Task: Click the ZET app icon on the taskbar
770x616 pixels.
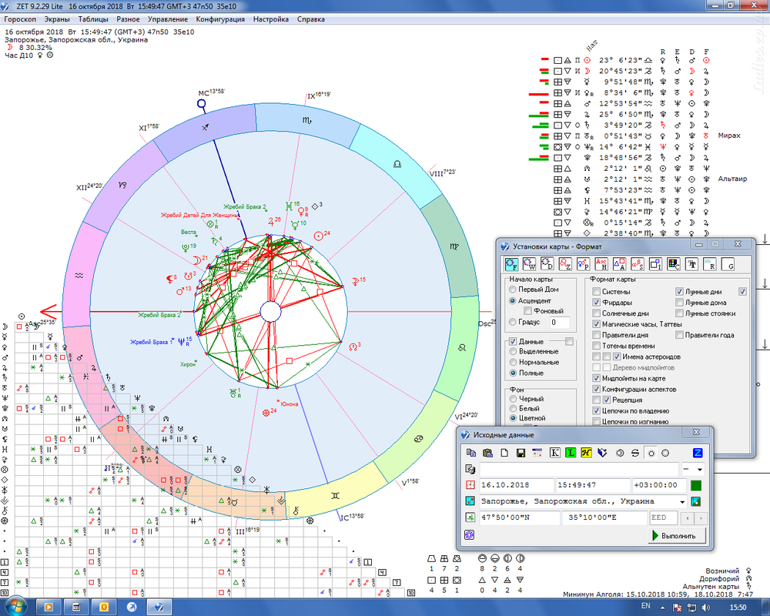Action: (159, 608)
